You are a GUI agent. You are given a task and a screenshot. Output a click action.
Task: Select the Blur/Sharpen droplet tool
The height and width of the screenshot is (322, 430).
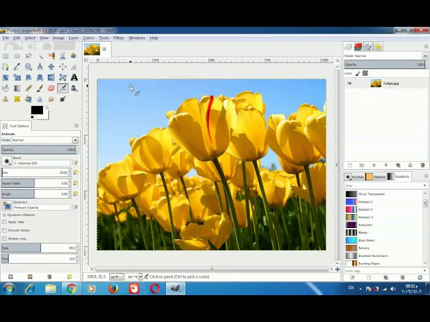(40, 99)
